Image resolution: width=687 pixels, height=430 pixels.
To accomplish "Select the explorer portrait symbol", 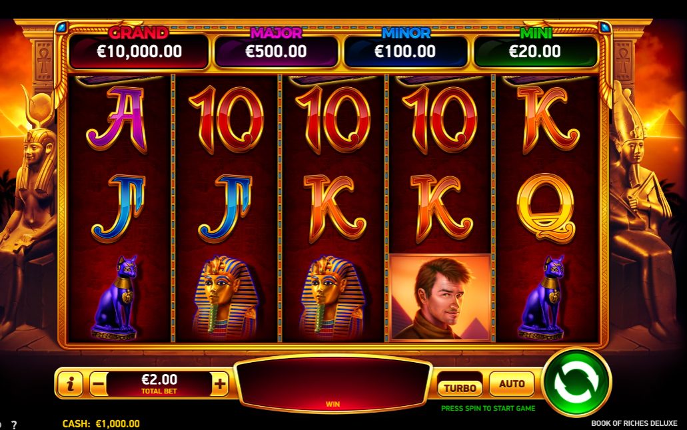I will tap(440, 298).
